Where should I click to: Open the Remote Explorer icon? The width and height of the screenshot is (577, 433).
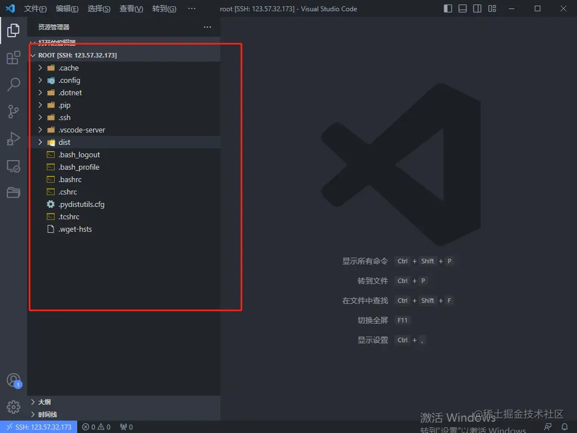[x=14, y=166]
